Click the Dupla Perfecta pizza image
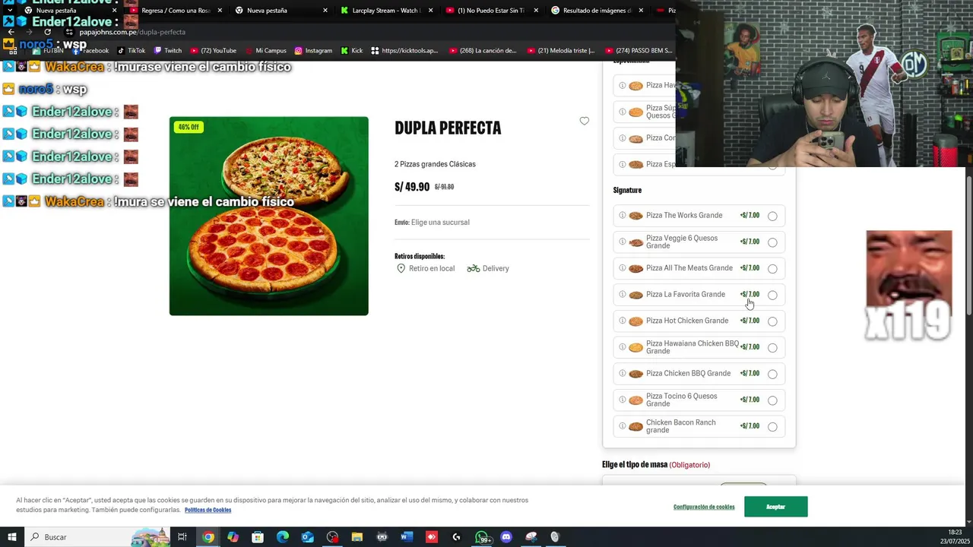The height and width of the screenshot is (547, 973). tap(268, 216)
